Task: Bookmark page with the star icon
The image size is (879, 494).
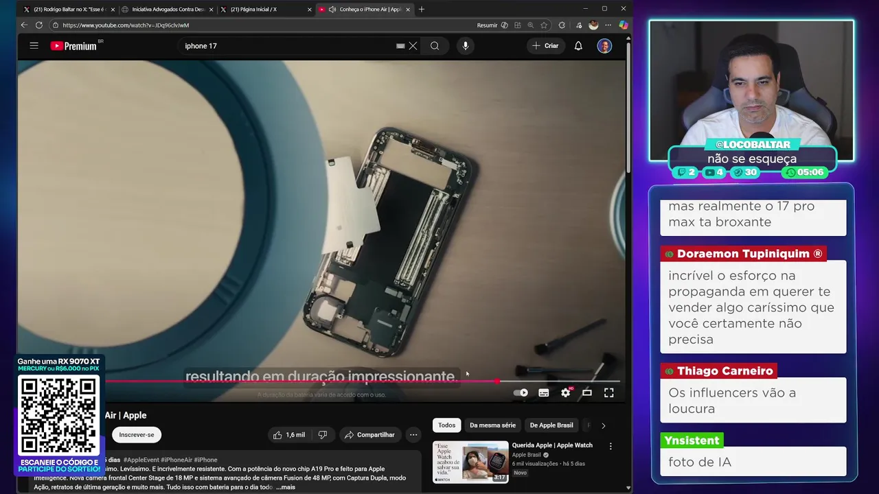Action: point(544,25)
